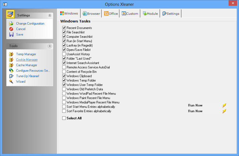
Task: Open the Custom tab
Action: [130, 13]
